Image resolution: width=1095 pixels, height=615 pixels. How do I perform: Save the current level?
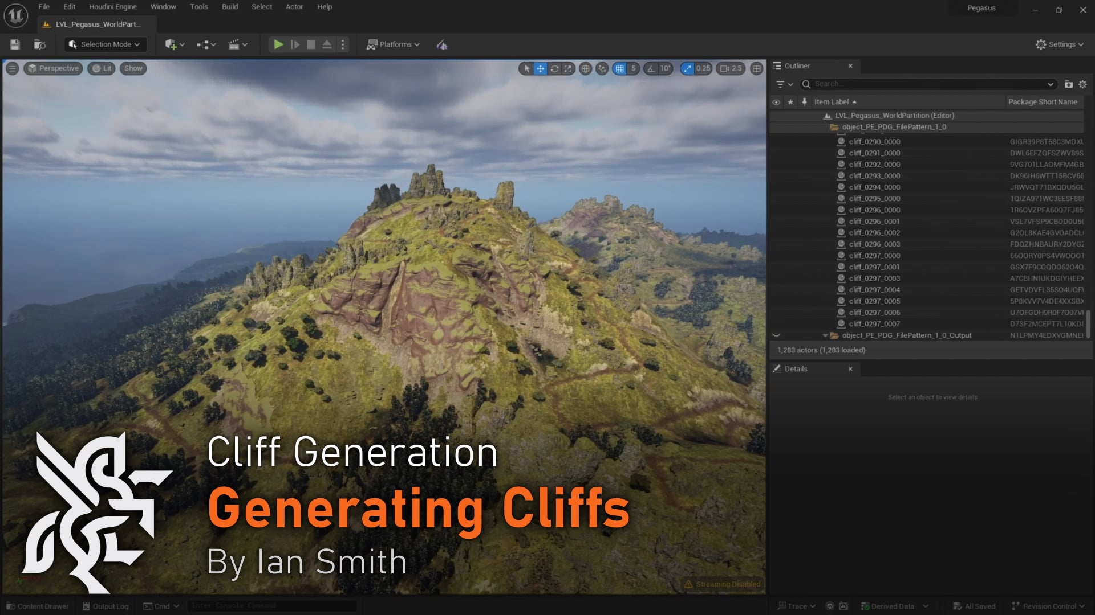tap(14, 44)
